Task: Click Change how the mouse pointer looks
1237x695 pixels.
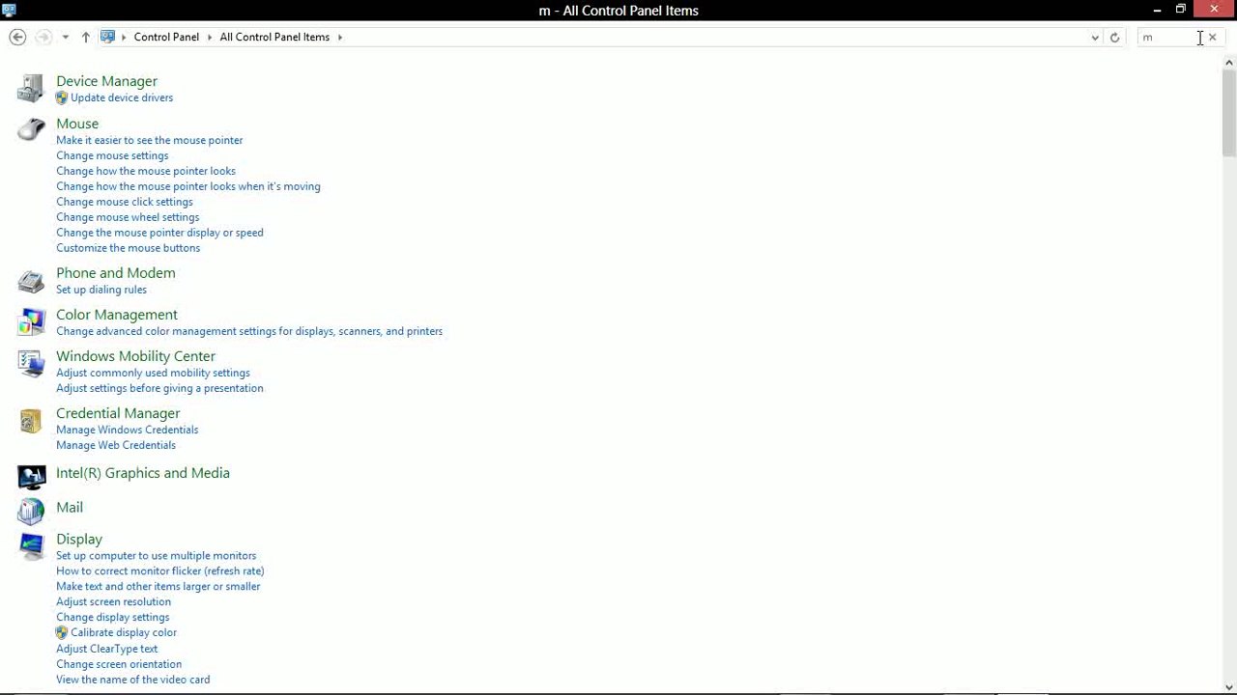Action: coord(146,171)
